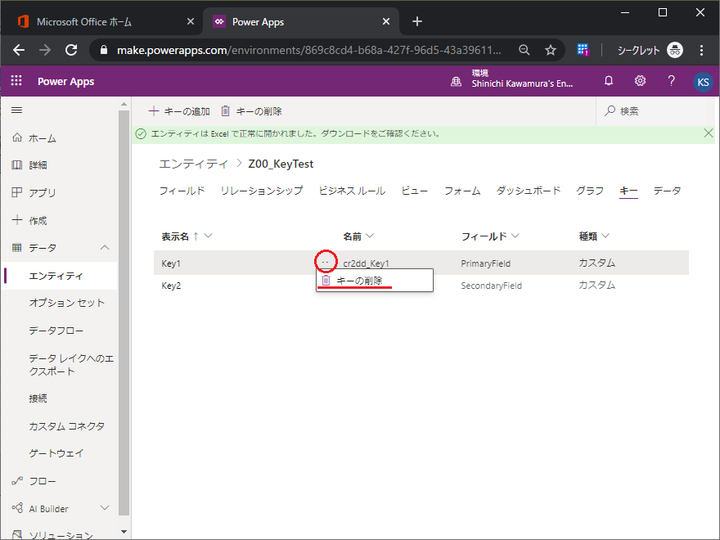
Task: Click the 検索 search box
Action: (657, 111)
